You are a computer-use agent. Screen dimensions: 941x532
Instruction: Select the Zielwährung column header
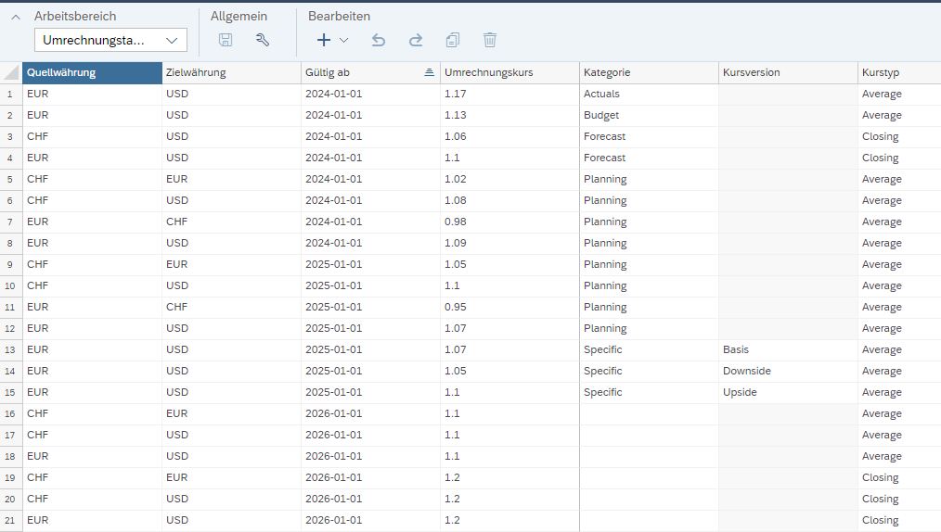coord(232,72)
